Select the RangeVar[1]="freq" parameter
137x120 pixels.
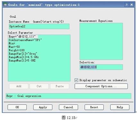click(x=23, y=54)
